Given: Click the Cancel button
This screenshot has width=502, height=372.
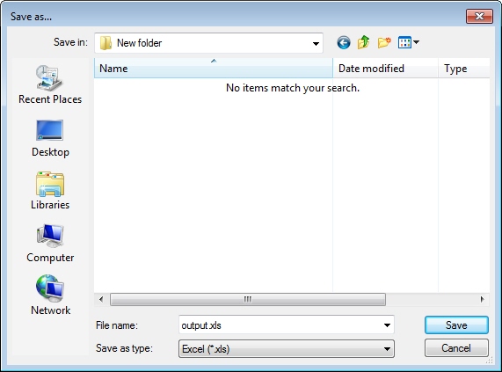Looking at the screenshot, I should 456,348.
